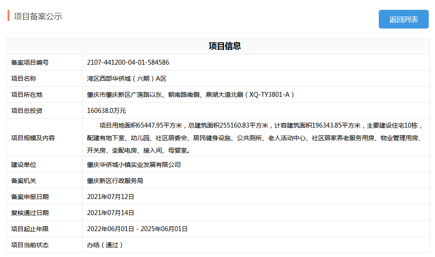
Task: Select the declaration date 2021年07月12日
Action: [112, 196]
